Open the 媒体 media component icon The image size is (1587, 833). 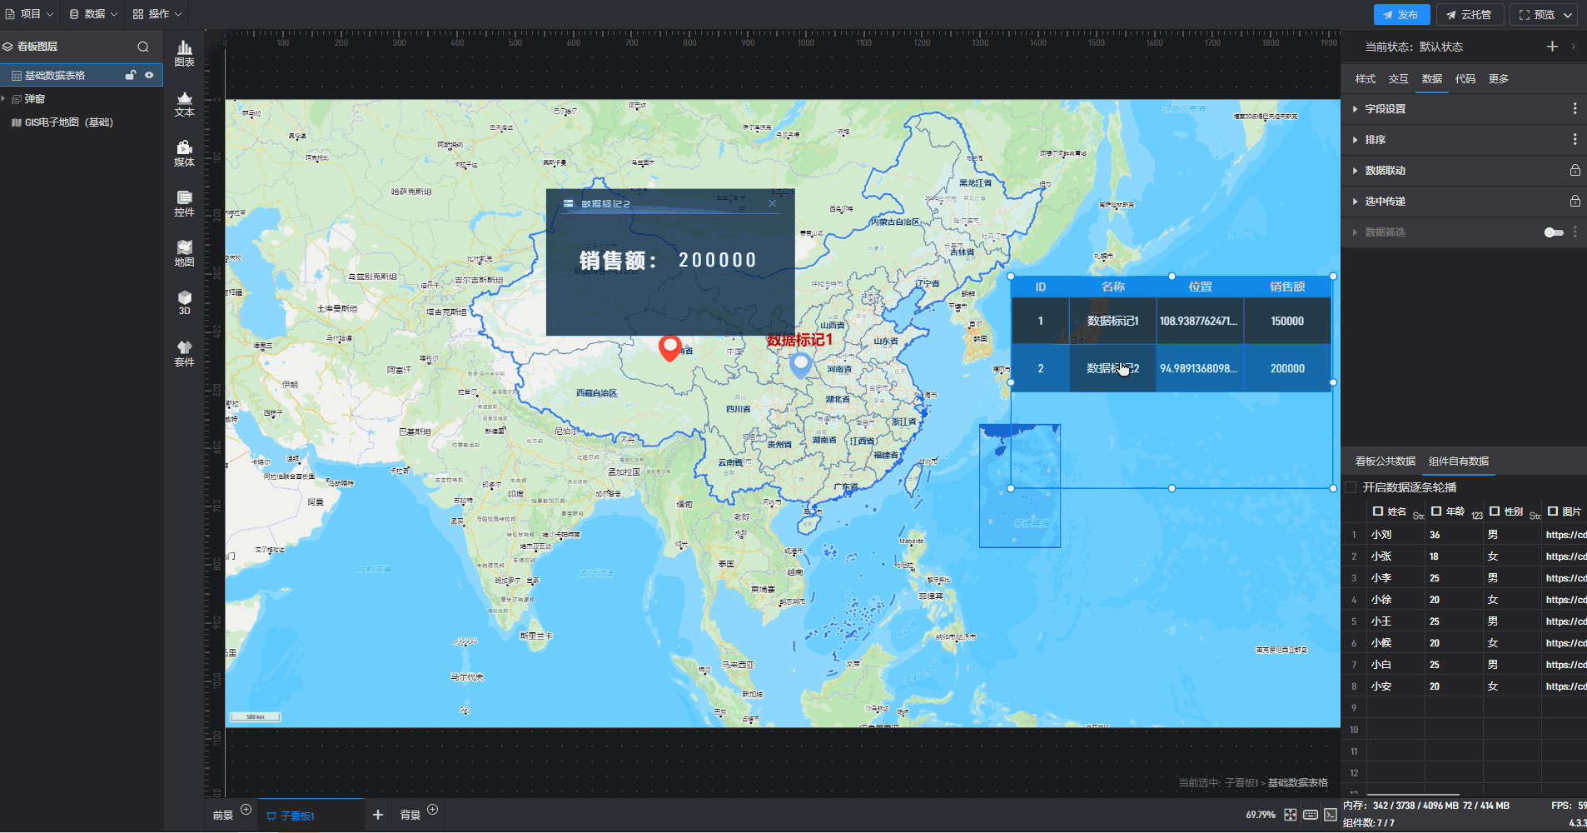click(184, 153)
